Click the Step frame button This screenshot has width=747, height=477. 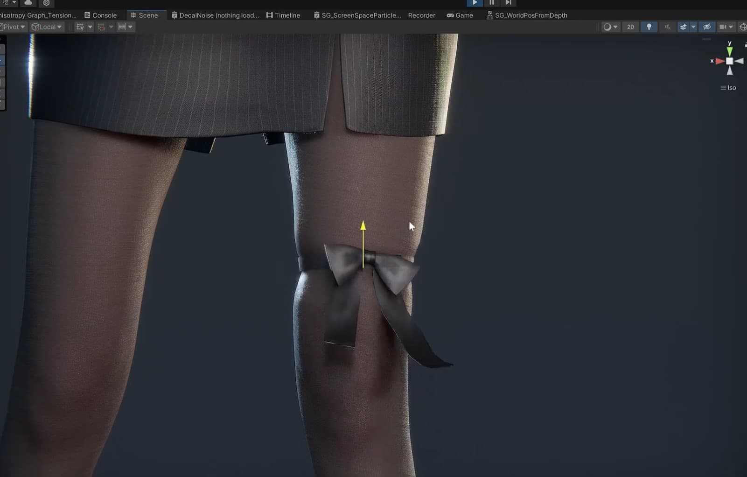click(508, 3)
